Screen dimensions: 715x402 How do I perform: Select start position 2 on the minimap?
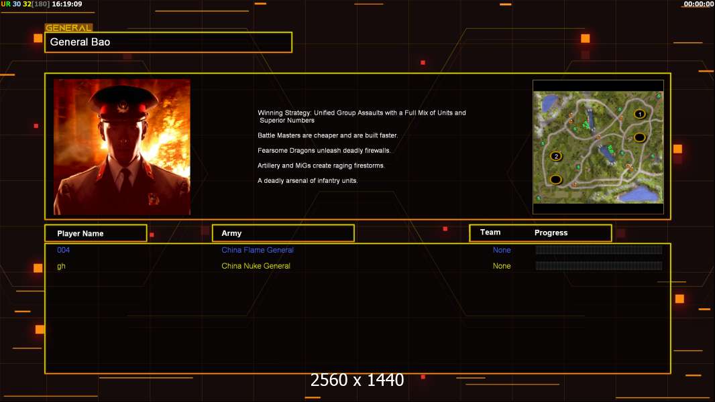tap(556, 156)
